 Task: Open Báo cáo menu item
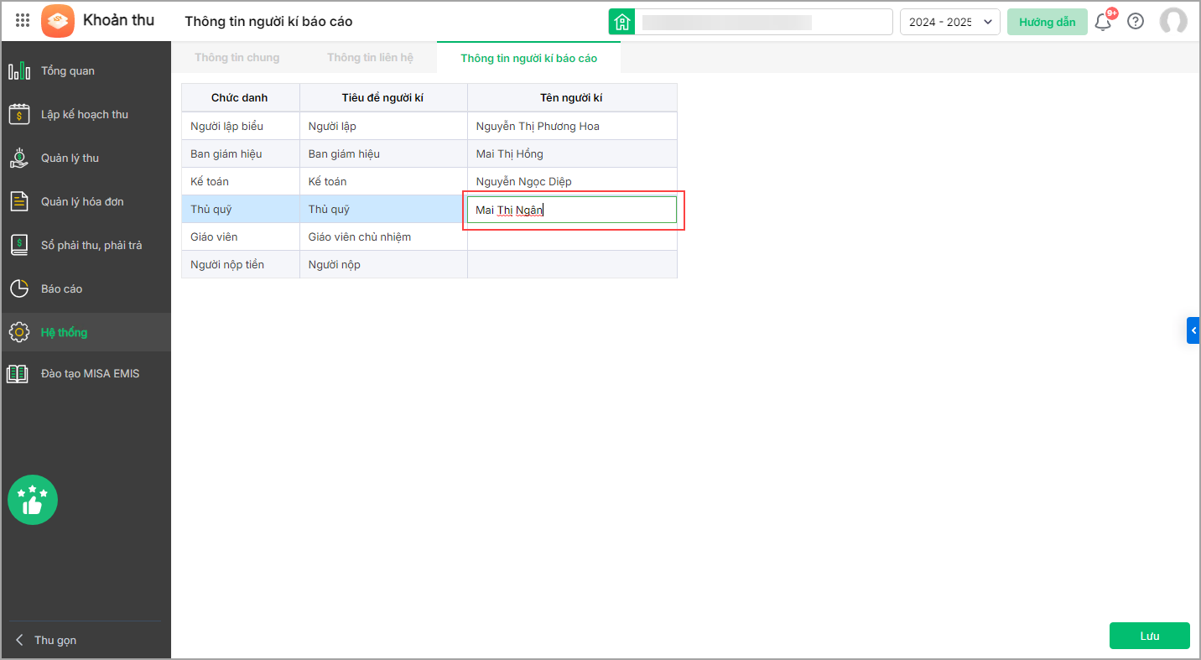pos(62,289)
